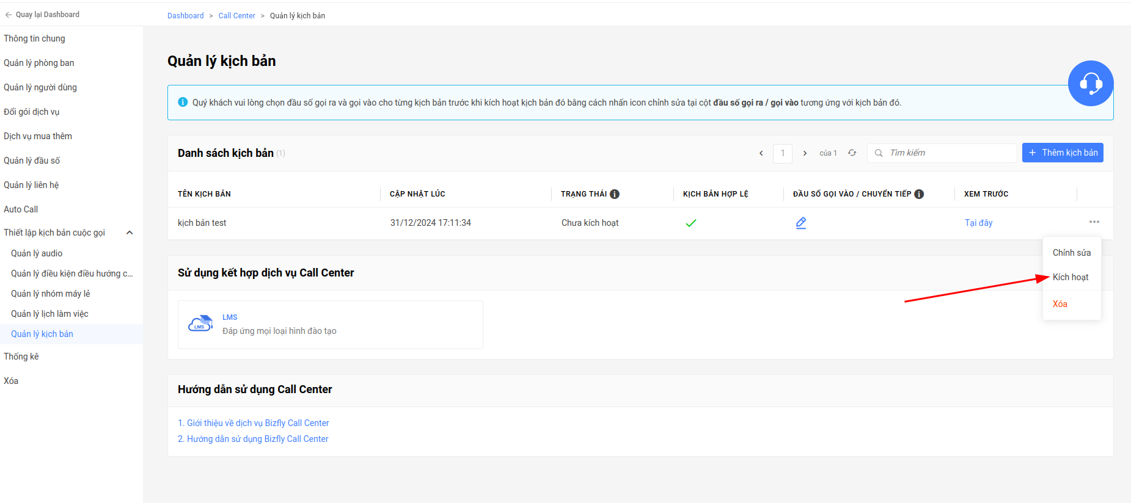Open Quản lý phòng ban in sidebar
Viewport: 1131px width, 503px height.
click(39, 63)
